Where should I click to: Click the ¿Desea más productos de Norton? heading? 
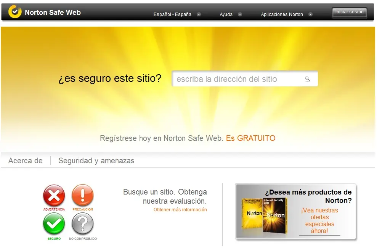pos(308,196)
